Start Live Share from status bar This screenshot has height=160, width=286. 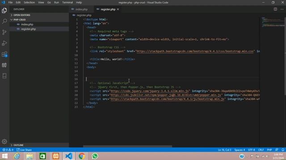coord(24,150)
